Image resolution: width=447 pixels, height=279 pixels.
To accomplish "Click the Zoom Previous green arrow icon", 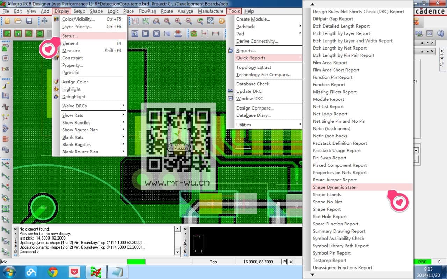I will point(200,21).
